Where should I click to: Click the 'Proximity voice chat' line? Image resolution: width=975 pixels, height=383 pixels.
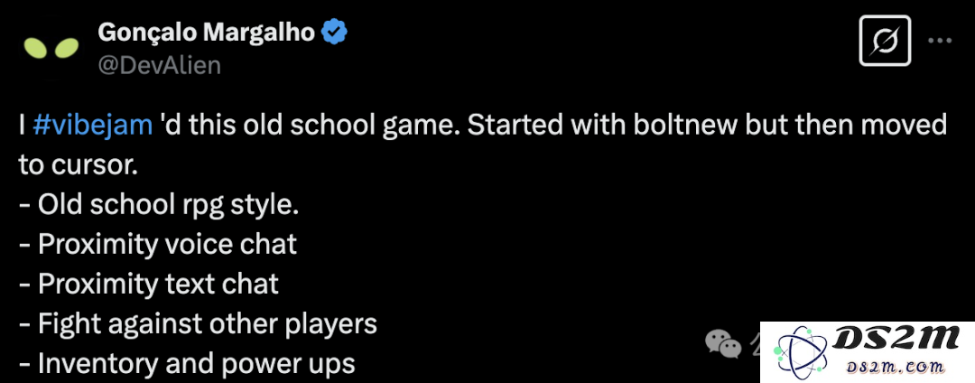pos(158,245)
